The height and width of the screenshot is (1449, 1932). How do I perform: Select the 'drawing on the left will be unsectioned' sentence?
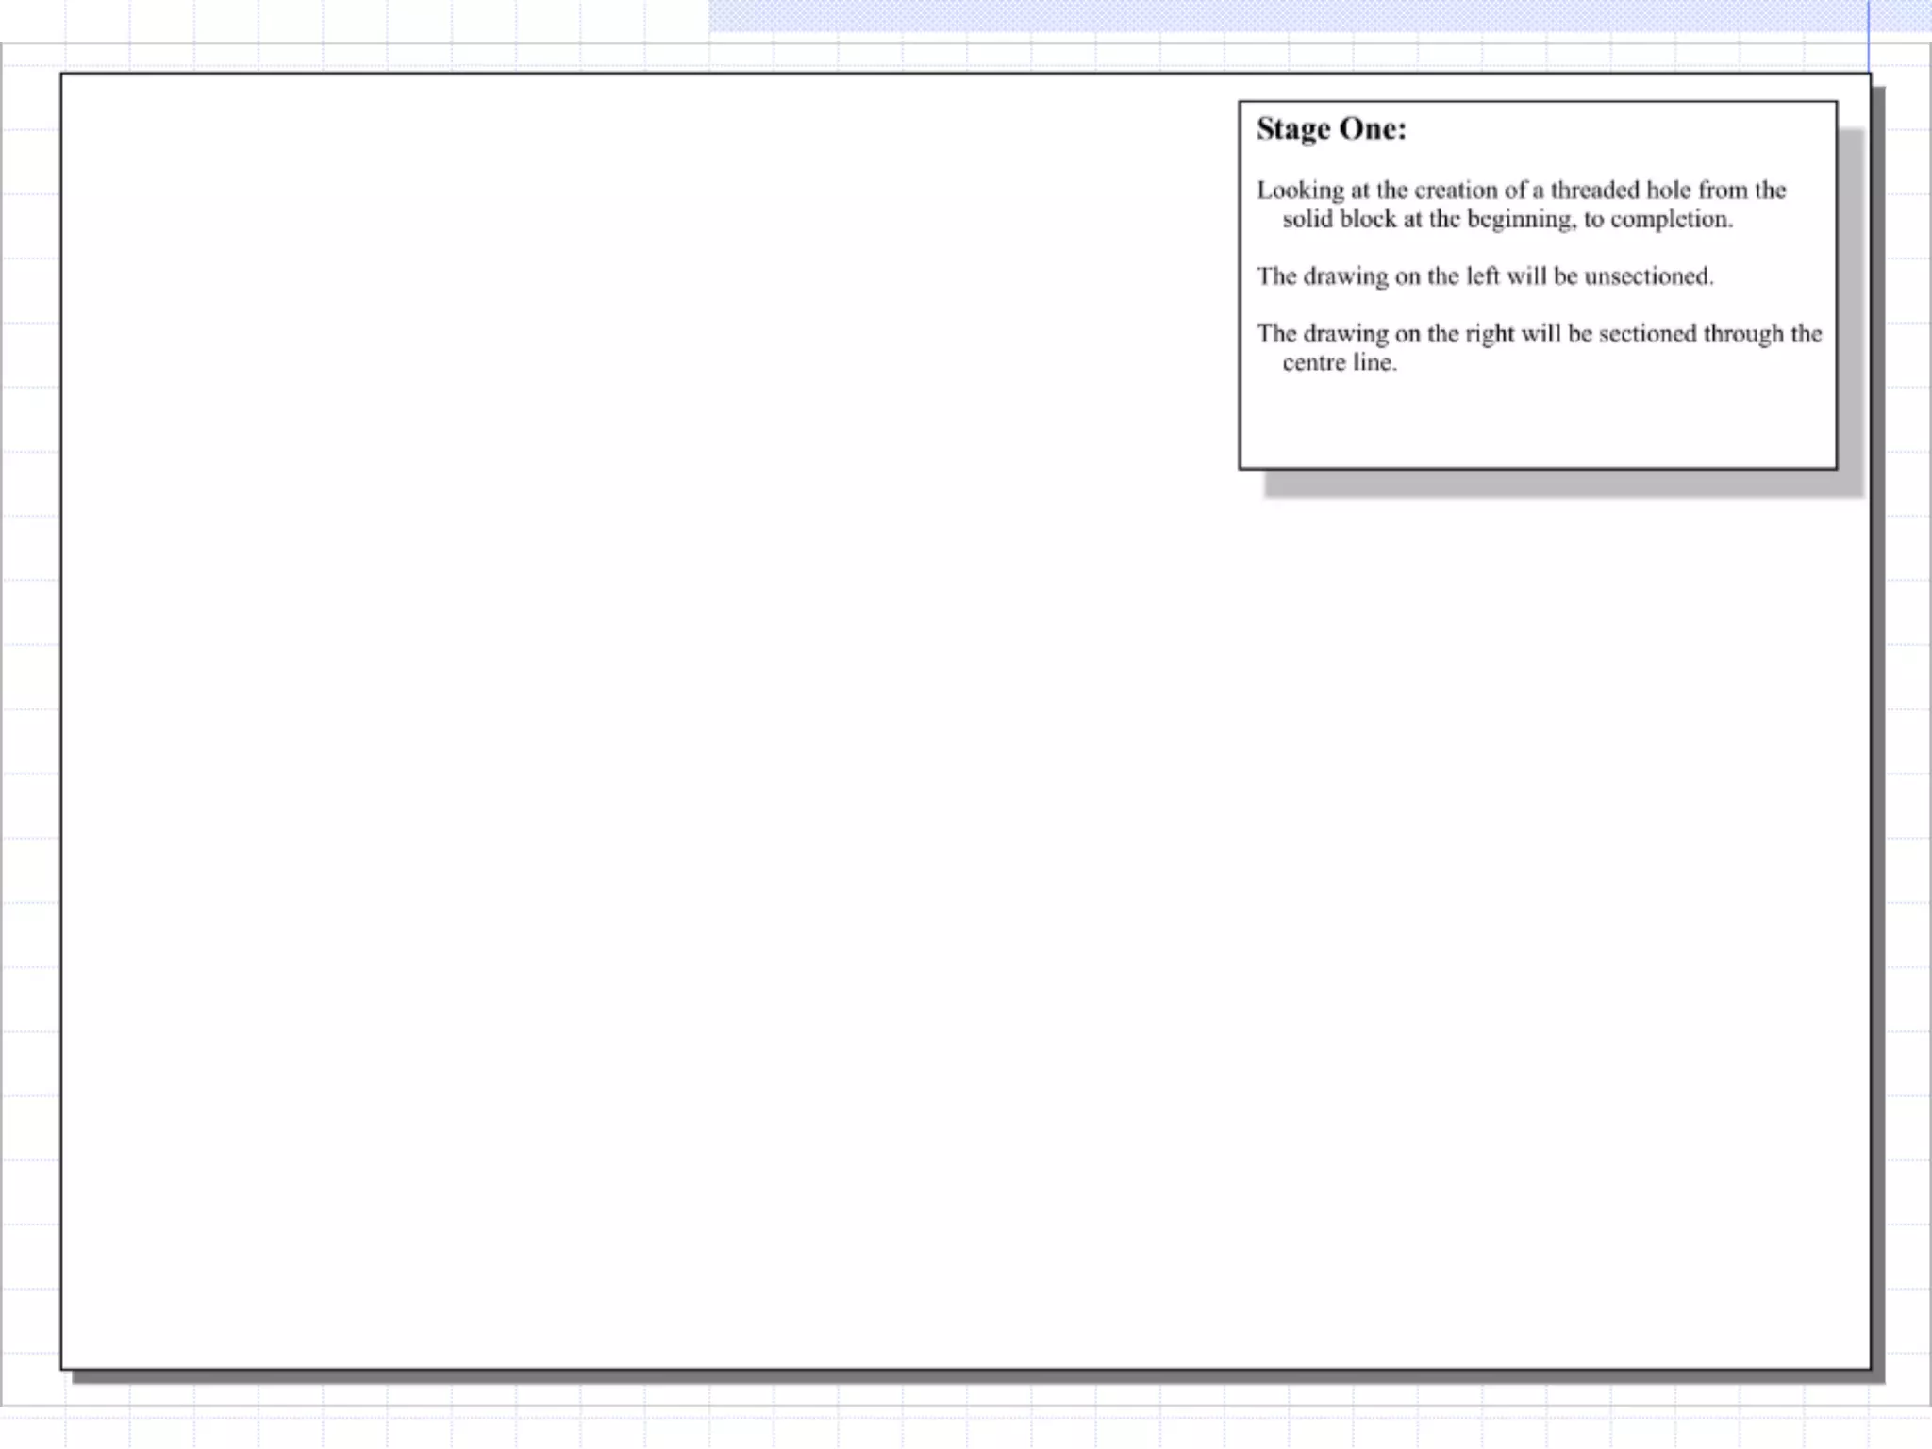click(x=1485, y=276)
